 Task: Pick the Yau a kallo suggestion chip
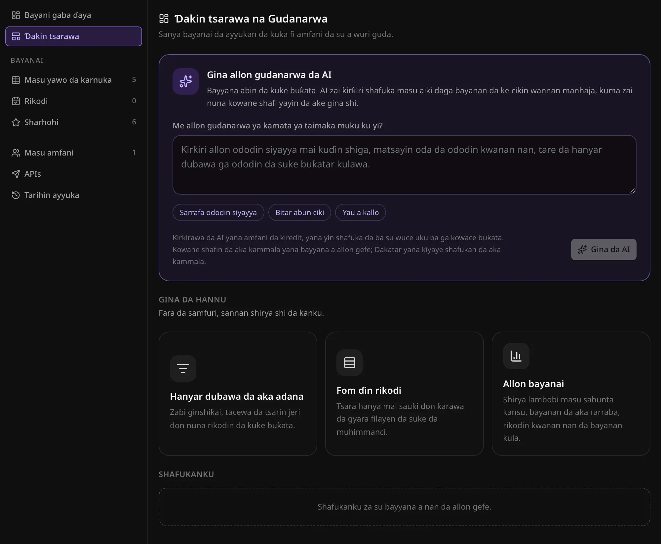[361, 212]
